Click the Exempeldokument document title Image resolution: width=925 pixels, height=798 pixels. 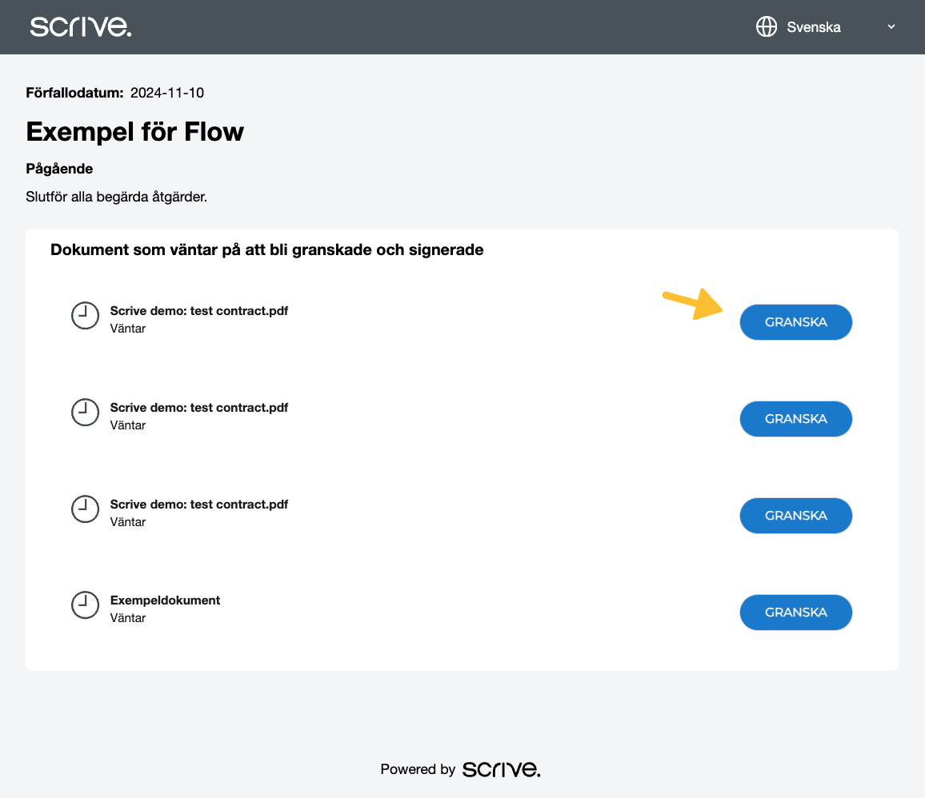[165, 600]
